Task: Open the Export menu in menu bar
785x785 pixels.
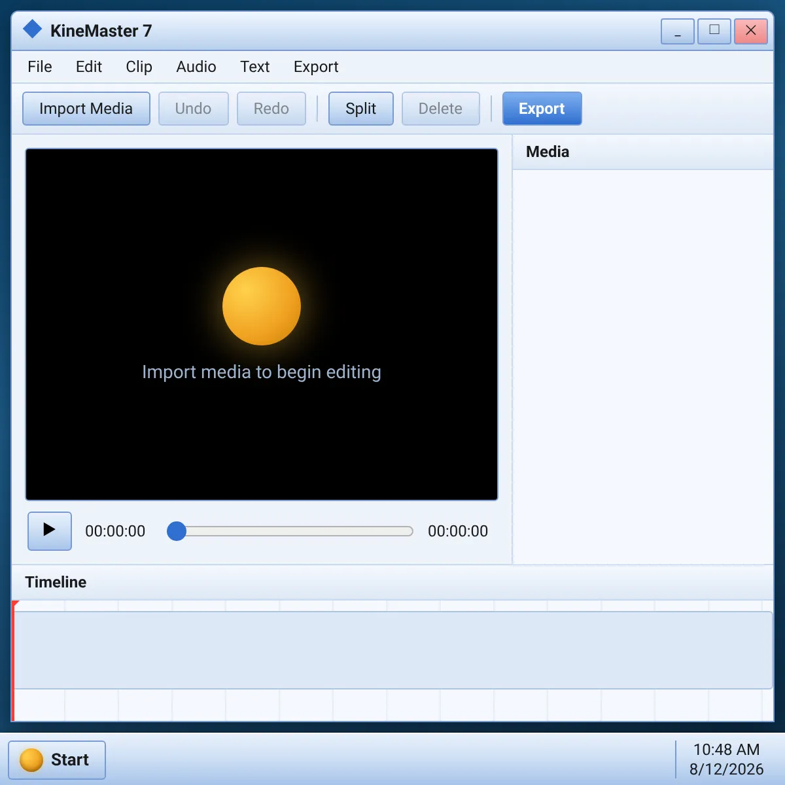Action: (x=316, y=67)
